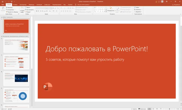Image resolution: width=182 pixels, height=110 pixels.
Task: Switch to Normal view in status bar
Action: click(149, 109)
